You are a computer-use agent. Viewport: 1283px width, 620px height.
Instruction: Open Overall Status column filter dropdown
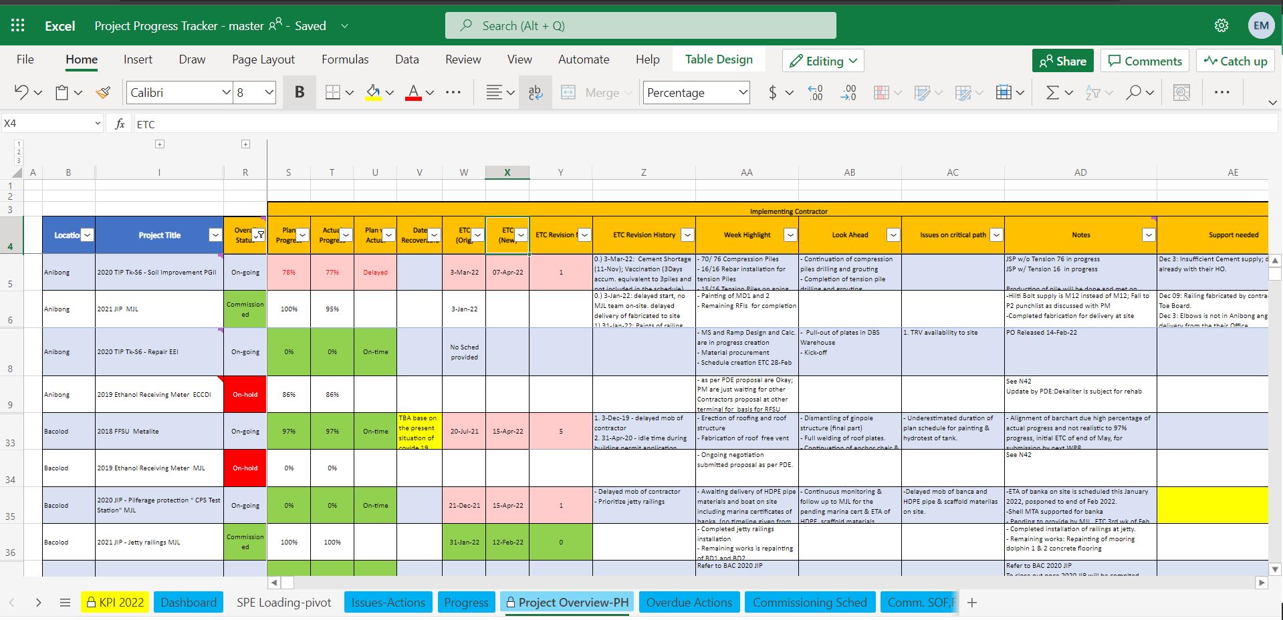[260, 235]
